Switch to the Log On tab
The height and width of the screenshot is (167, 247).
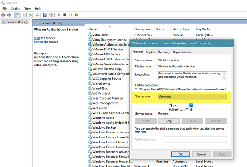pos(150,52)
